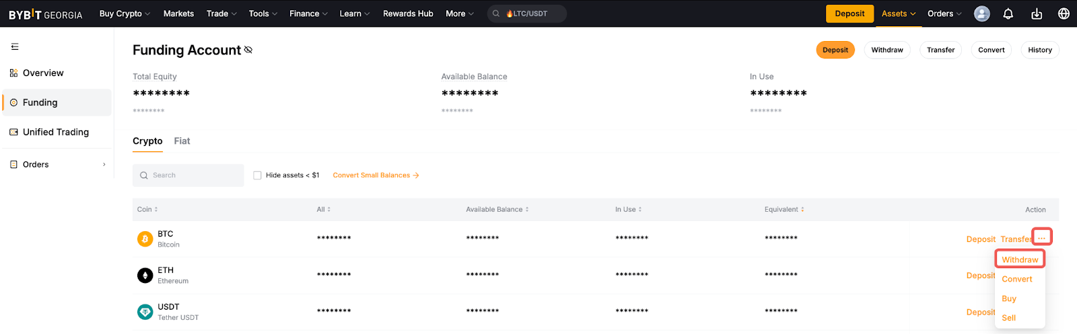Open the language globe icon

[x=1064, y=13]
